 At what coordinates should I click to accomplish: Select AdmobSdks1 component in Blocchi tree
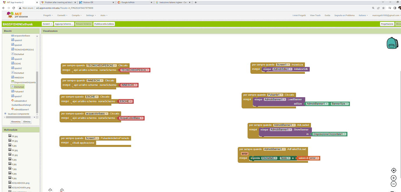(x=20, y=101)
